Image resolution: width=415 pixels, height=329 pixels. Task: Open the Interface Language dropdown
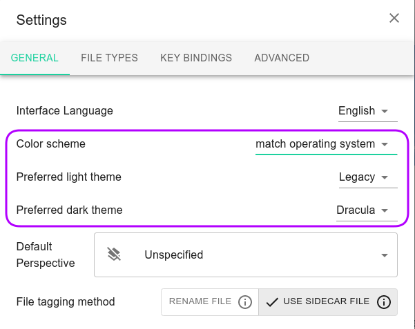click(367, 111)
